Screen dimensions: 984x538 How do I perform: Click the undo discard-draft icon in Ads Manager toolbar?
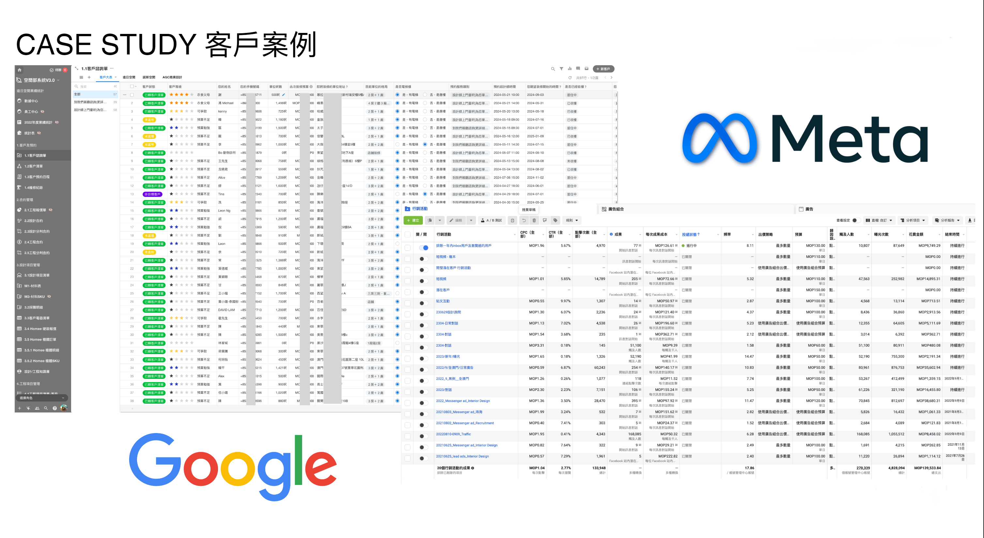click(524, 220)
